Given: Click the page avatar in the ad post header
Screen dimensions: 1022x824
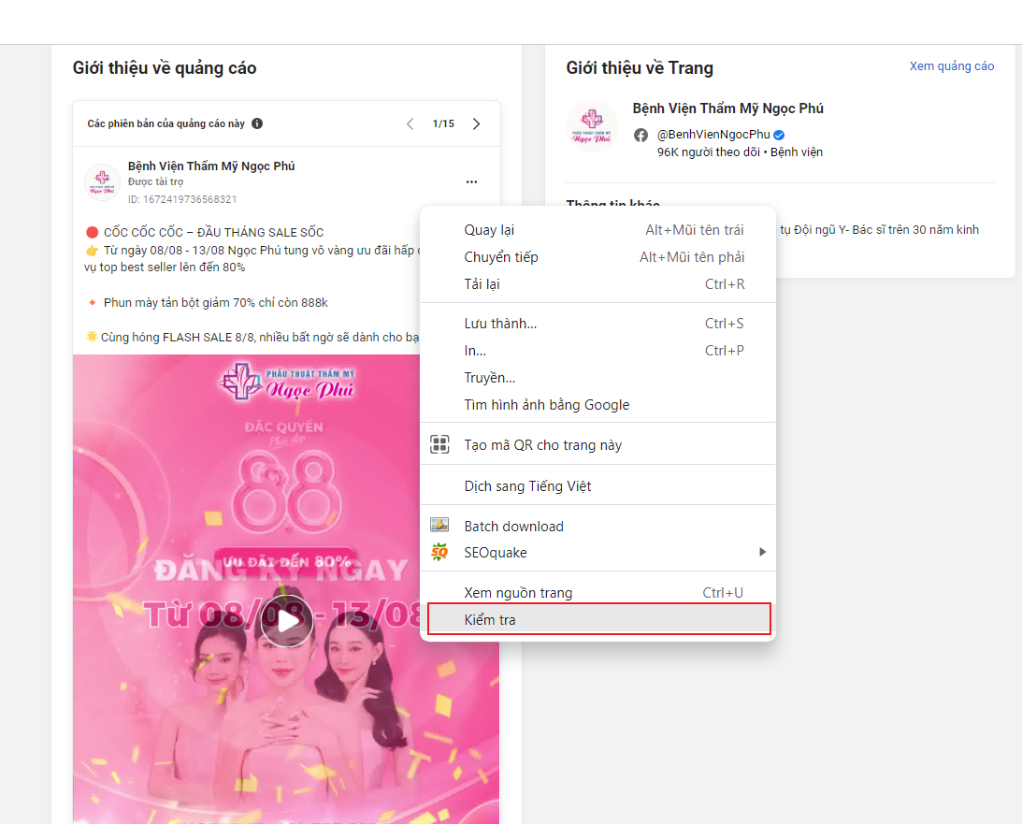Looking at the screenshot, I should coord(102,181).
